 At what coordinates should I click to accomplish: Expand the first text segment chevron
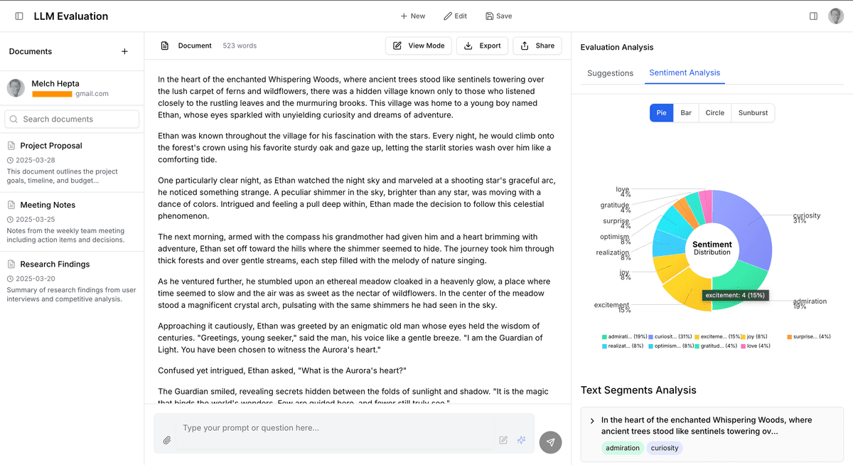(592, 421)
